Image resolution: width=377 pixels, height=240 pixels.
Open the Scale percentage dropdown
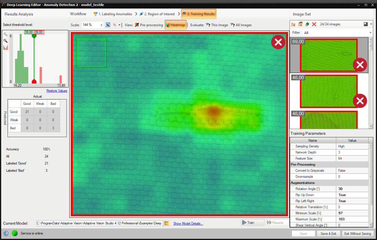pos(101,25)
